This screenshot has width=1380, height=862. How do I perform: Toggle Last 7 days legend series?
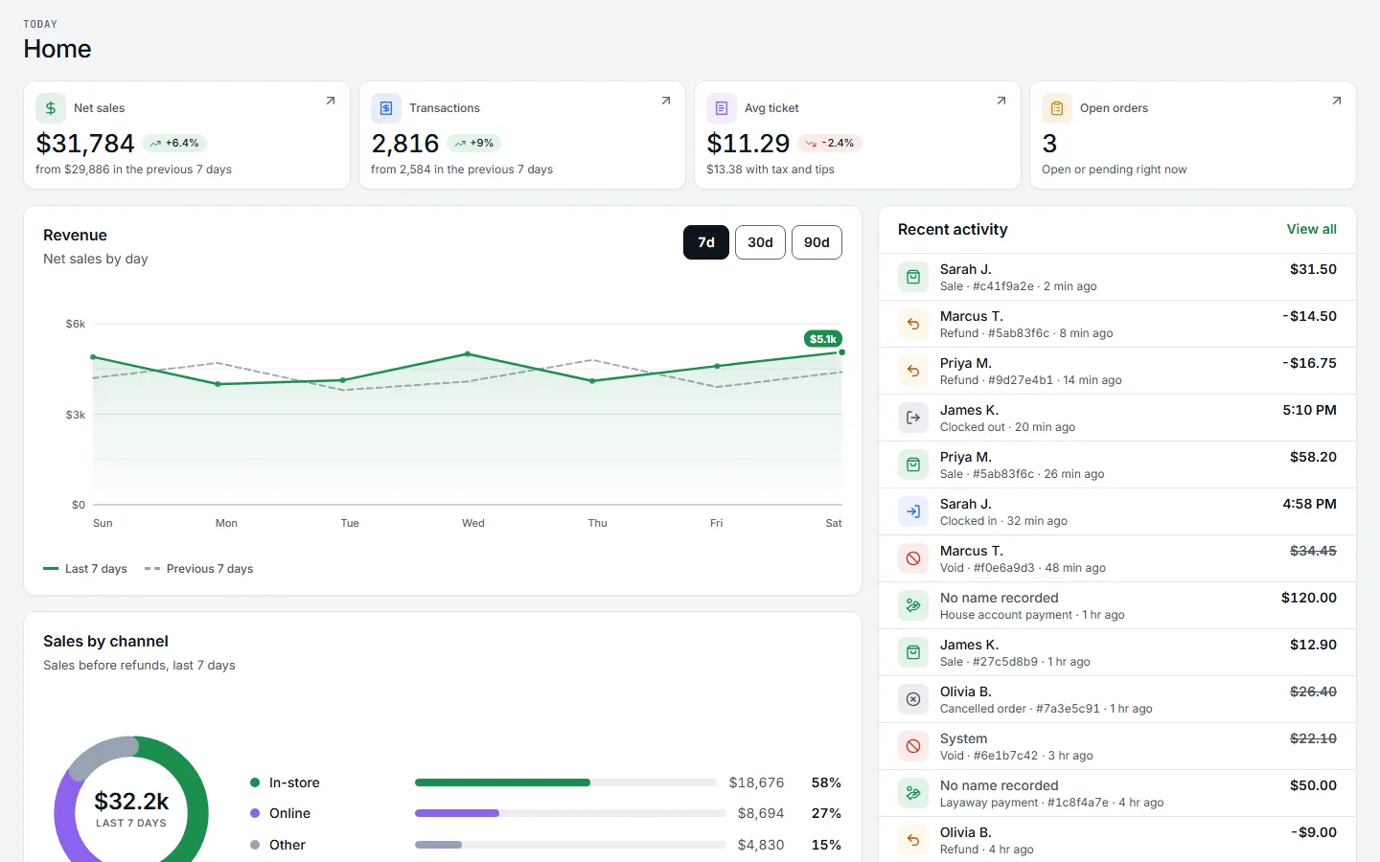[85, 569]
